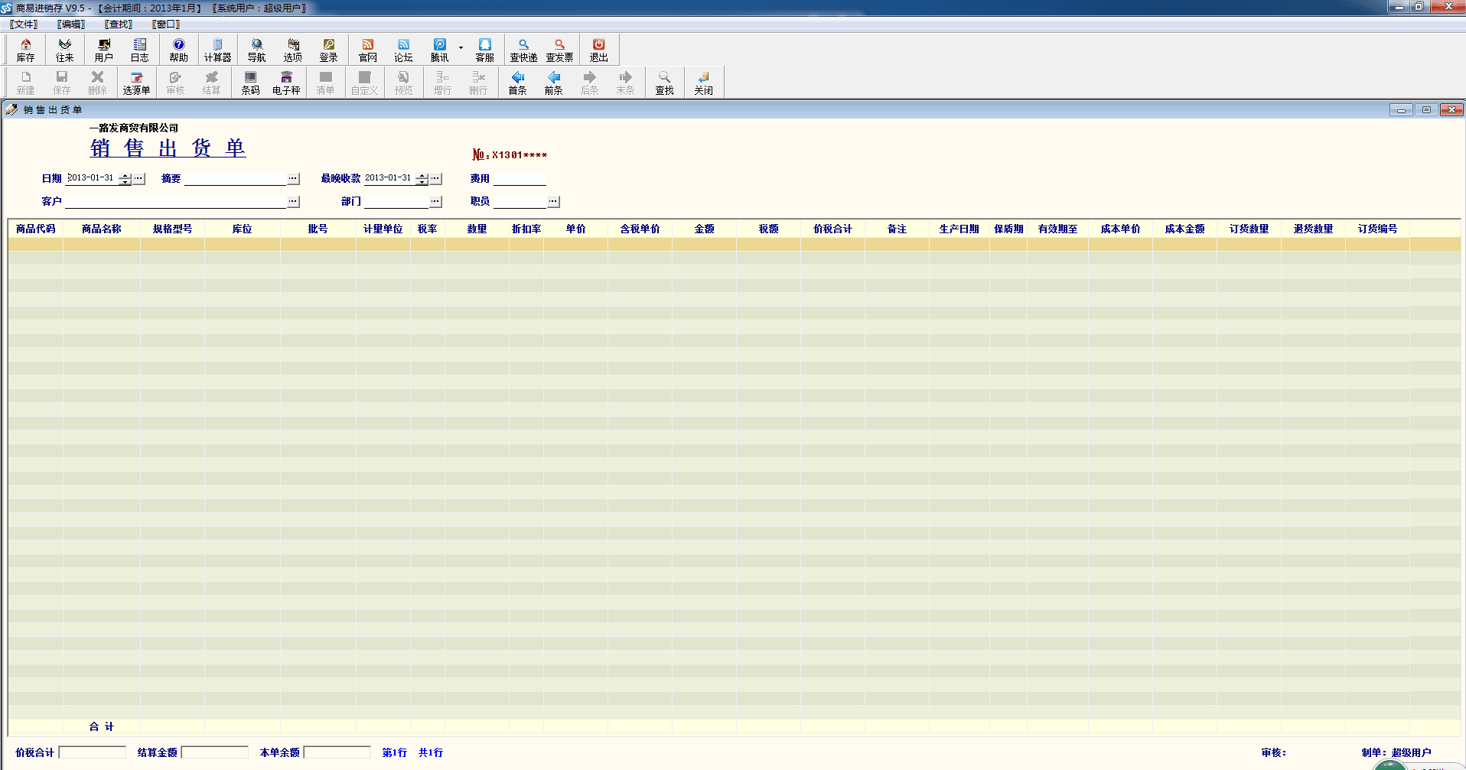Open the 电子秤 electronic scale tool
Viewport: 1466px width, 770px height.
[x=286, y=83]
